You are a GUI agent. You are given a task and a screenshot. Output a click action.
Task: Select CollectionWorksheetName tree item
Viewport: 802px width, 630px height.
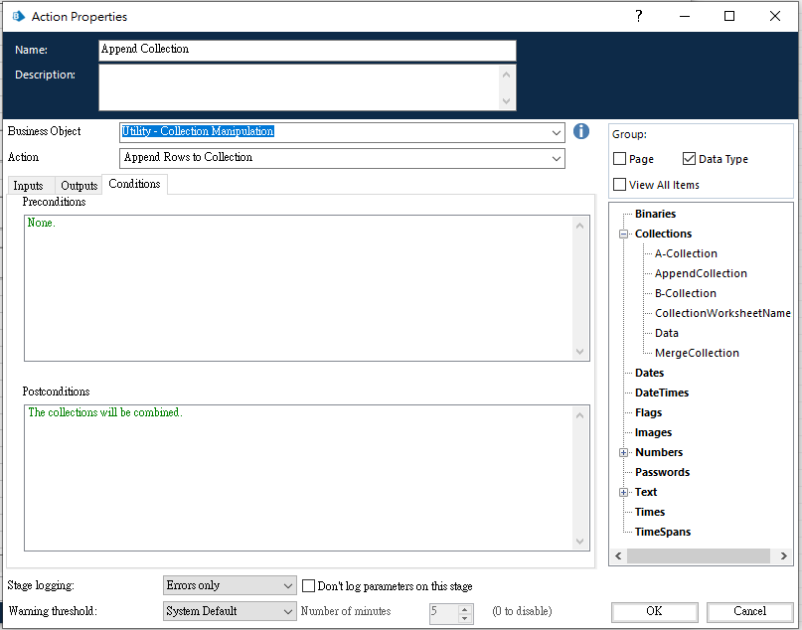(722, 313)
